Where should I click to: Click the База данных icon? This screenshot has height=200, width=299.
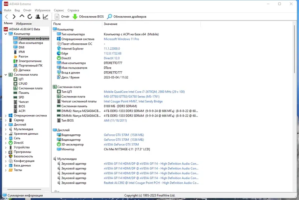pyautogui.click(x=11, y=166)
